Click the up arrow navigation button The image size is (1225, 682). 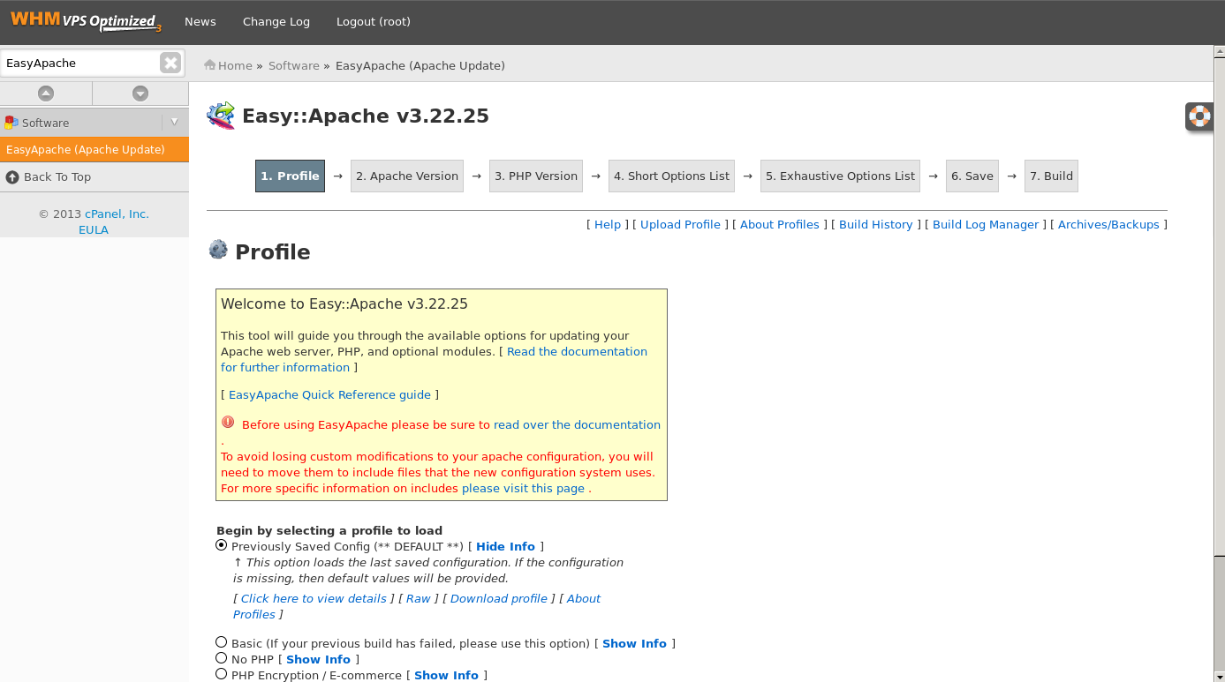coord(46,94)
